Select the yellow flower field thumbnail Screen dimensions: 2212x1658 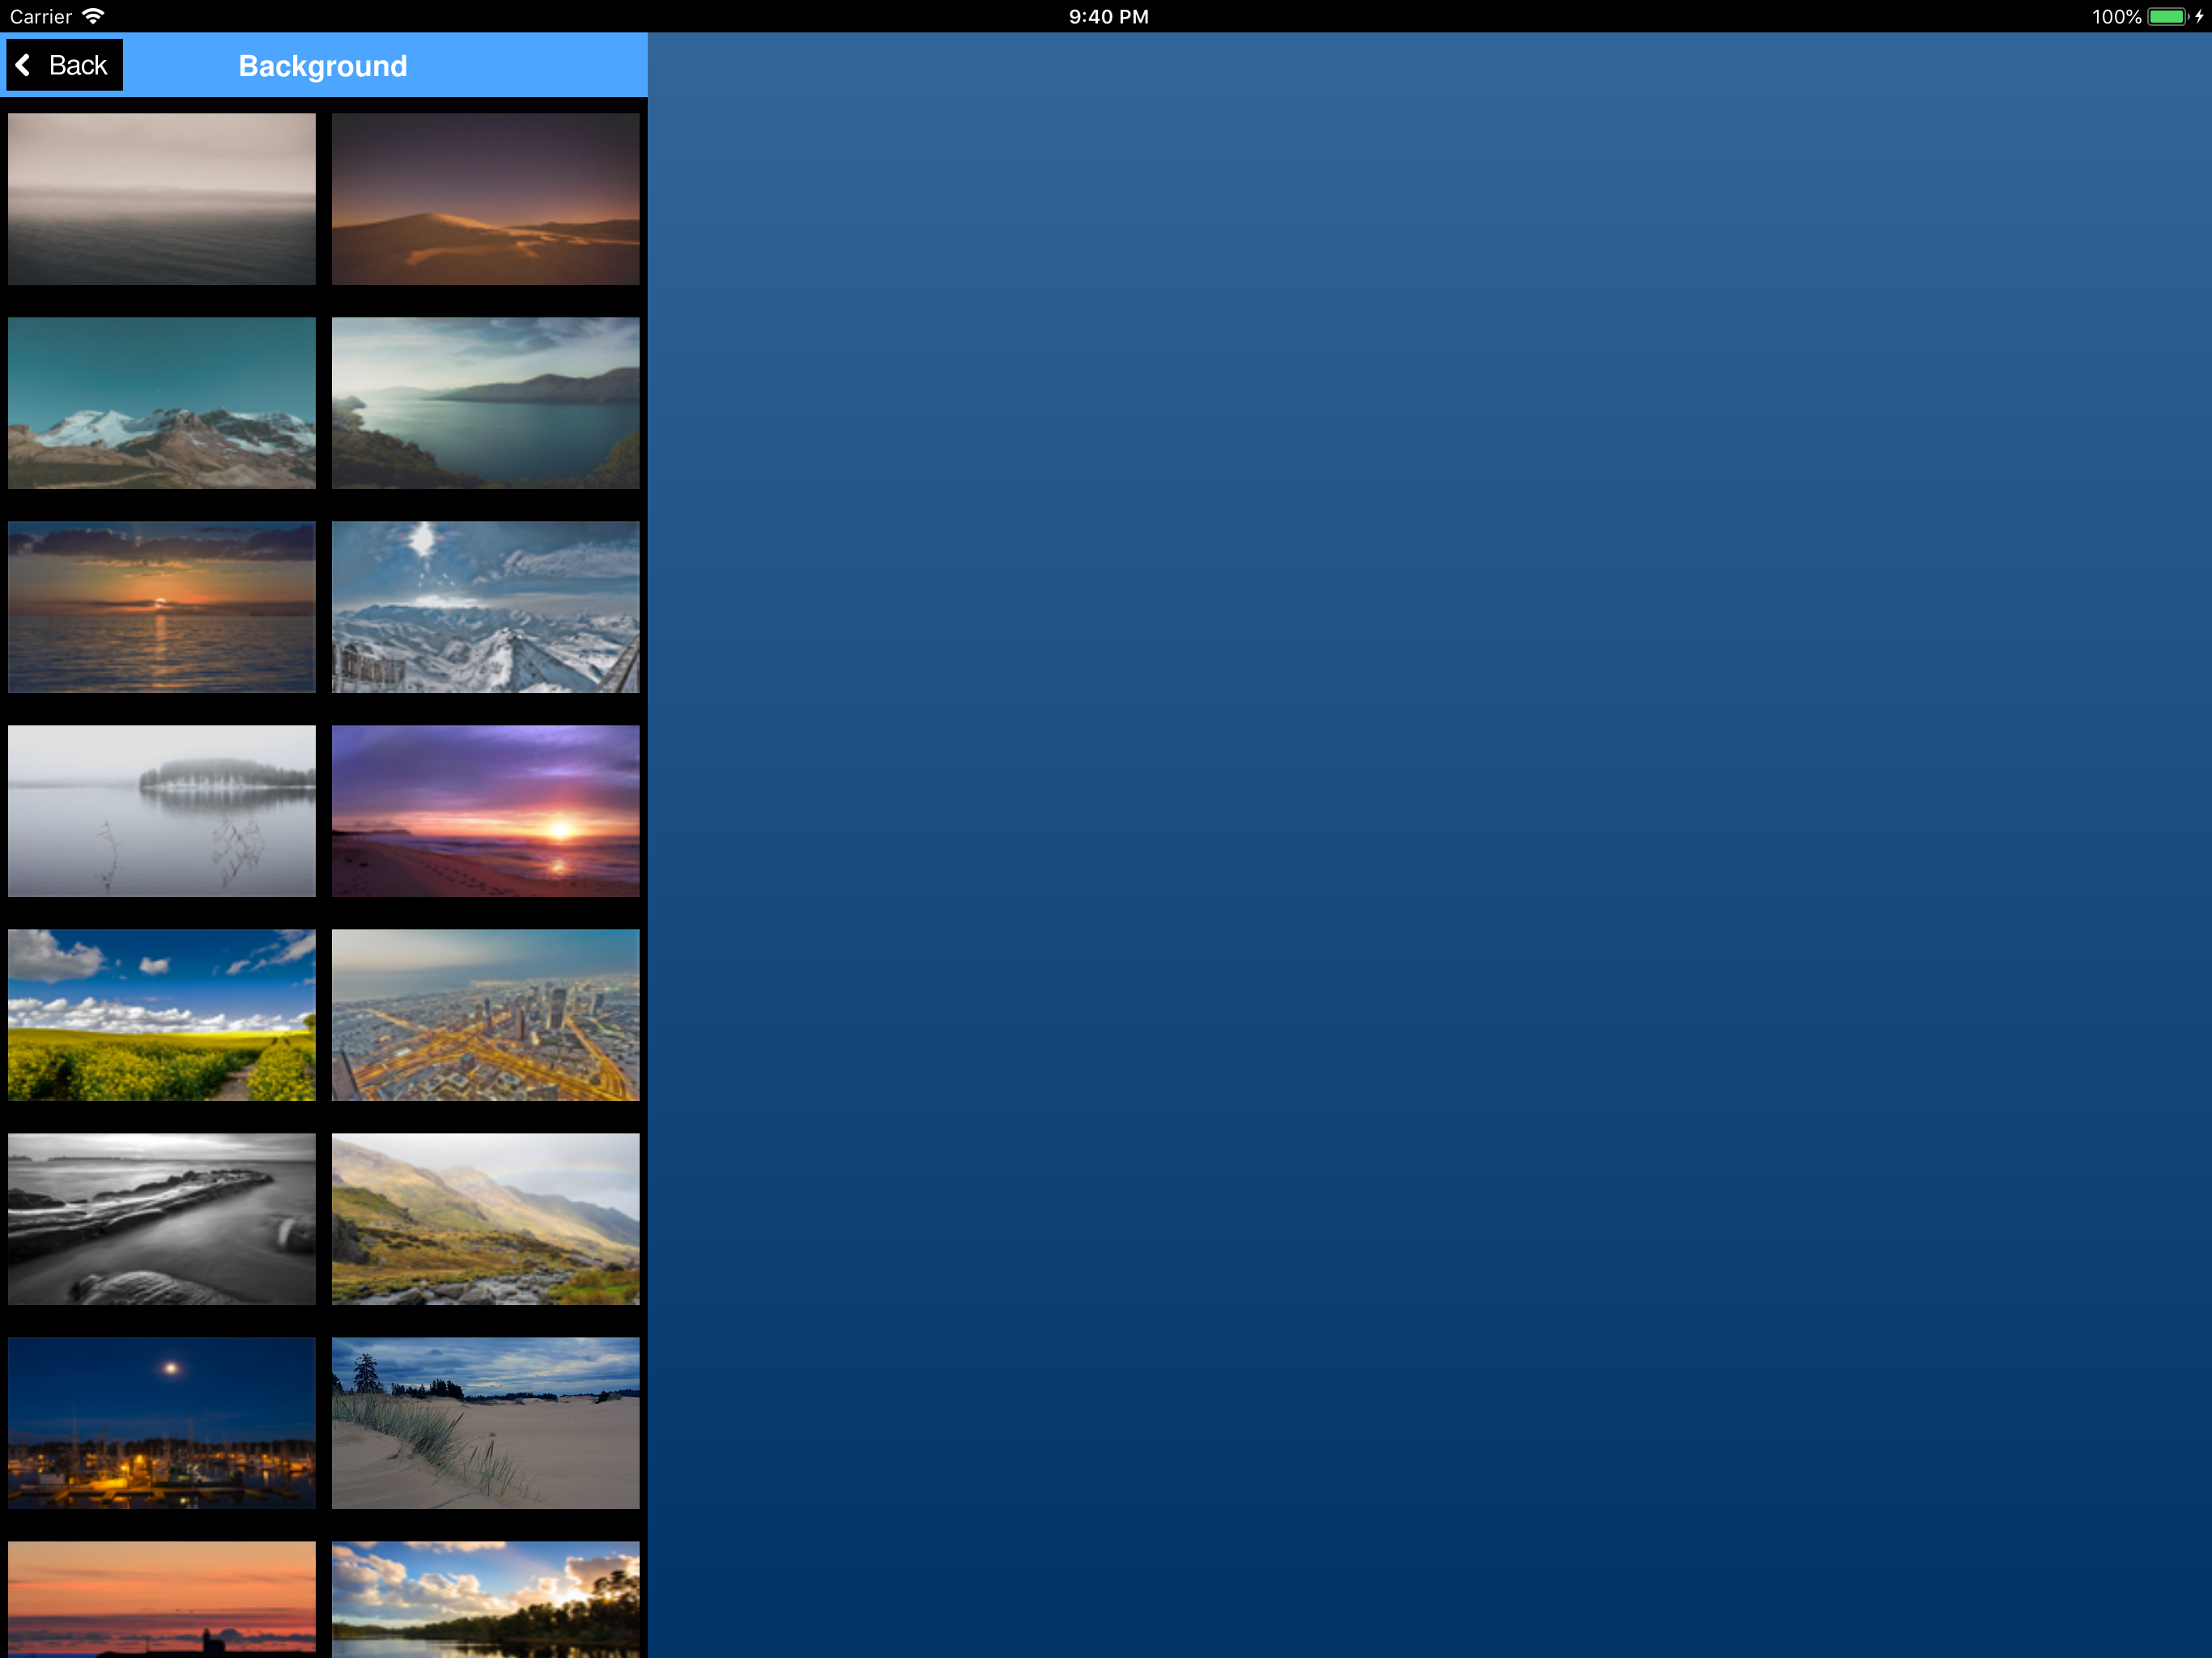[162, 1015]
